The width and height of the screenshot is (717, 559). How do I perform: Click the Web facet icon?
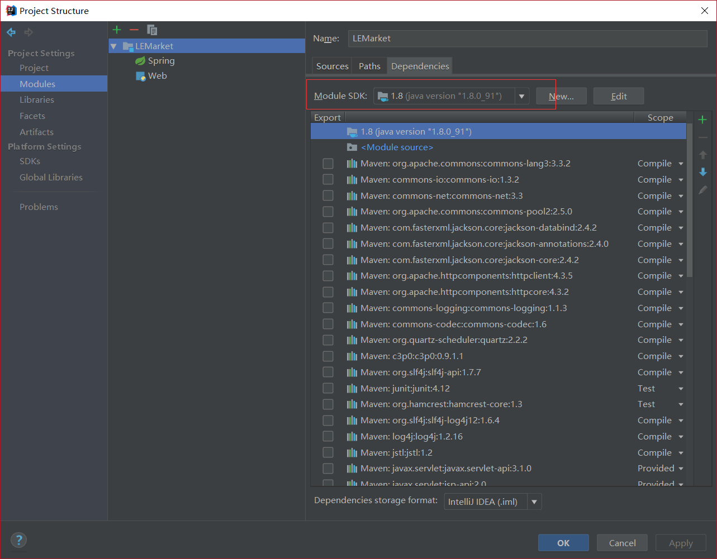[x=140, y=76]
